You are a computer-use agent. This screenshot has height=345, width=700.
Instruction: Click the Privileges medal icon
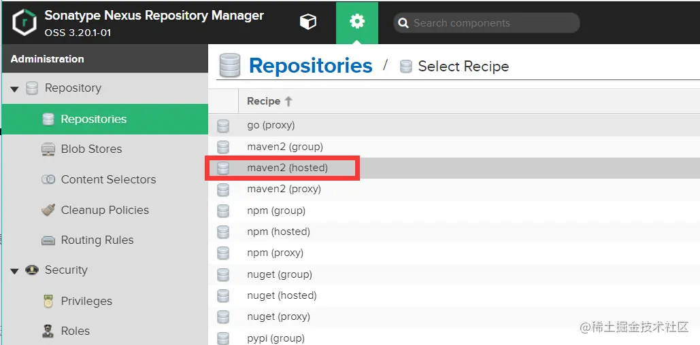(48, 302)
